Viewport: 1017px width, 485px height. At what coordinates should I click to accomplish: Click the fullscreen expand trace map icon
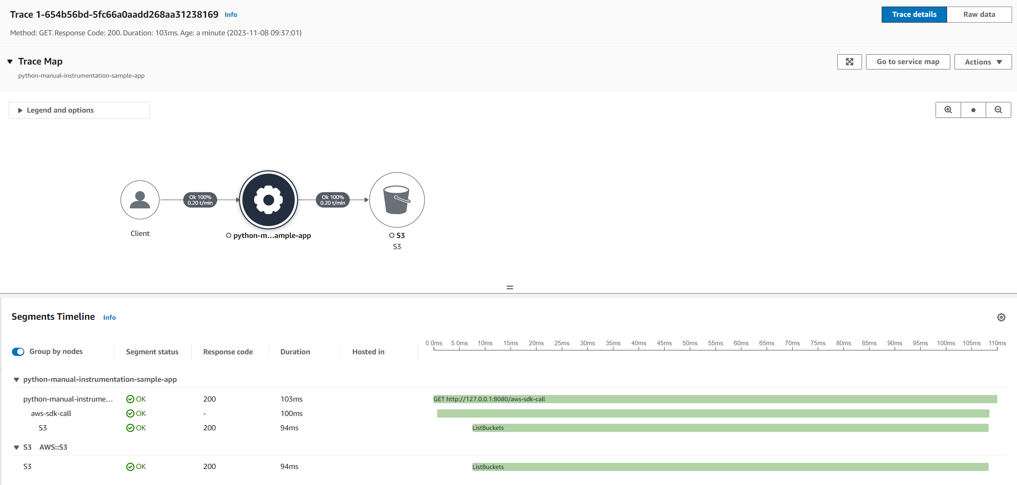coord(849,62)
